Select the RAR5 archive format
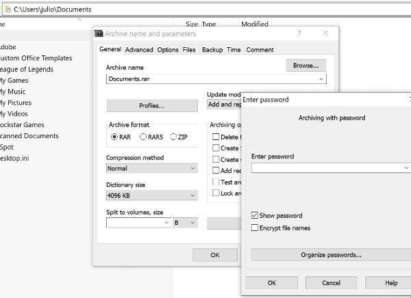This screenshot has height=298, width=411. coord(143,137)
